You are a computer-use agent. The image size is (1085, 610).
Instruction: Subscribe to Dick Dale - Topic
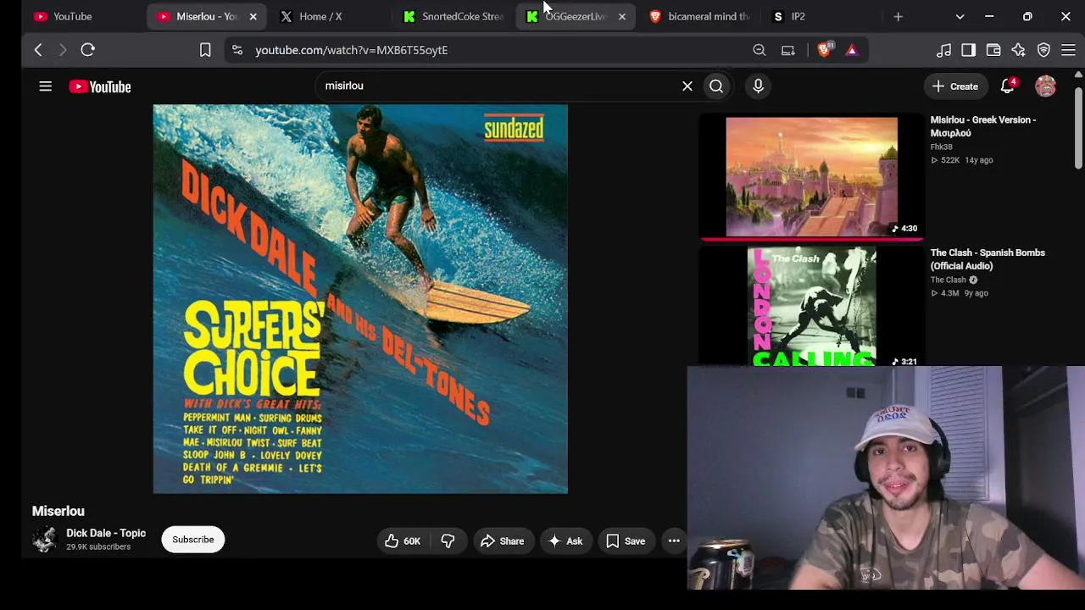pyautogui.click(x=193, y=540)
